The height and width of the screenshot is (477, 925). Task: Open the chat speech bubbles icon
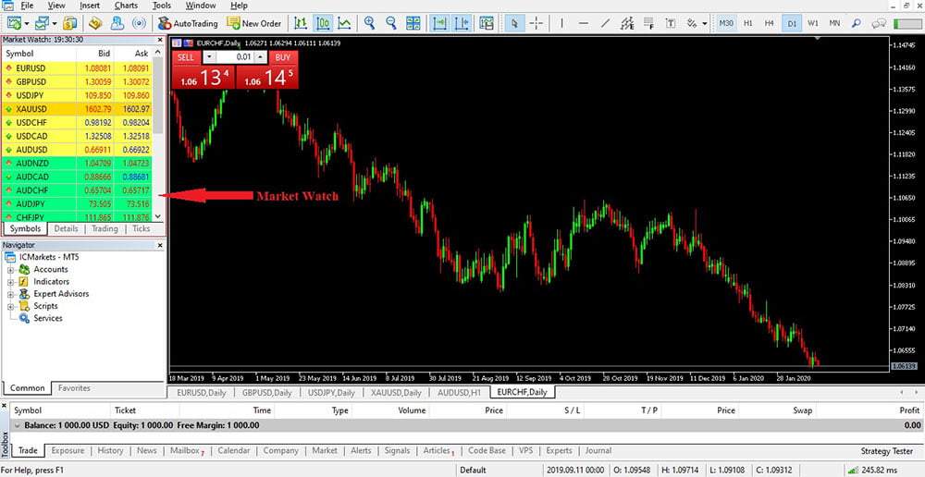(879, 24)
